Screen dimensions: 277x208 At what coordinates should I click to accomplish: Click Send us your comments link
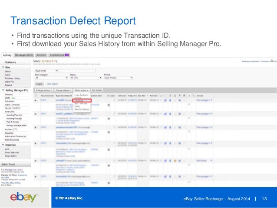click(x=251, y=61)
